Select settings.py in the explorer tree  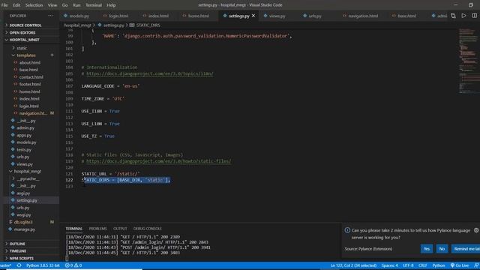point(27,200)
